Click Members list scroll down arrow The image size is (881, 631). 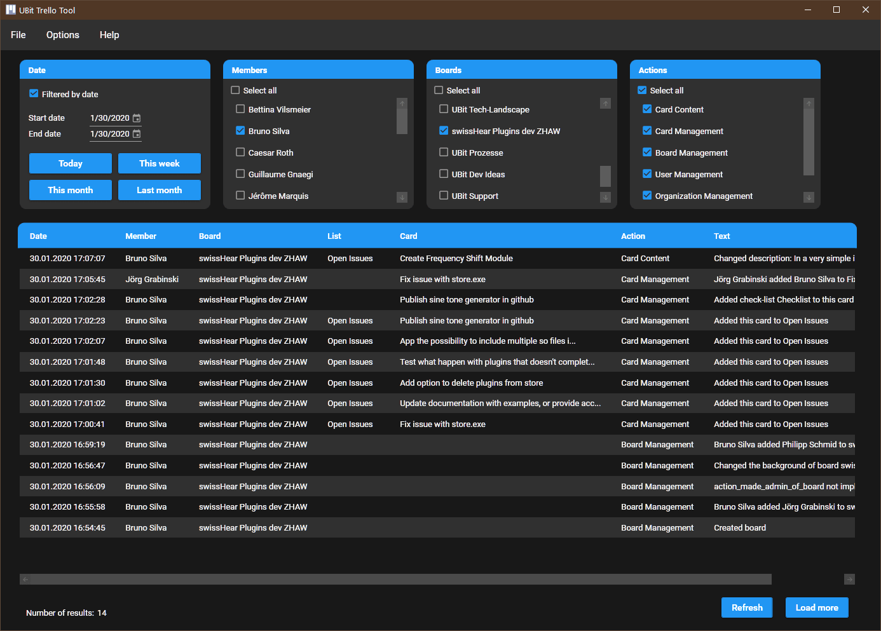click(402, 198)
